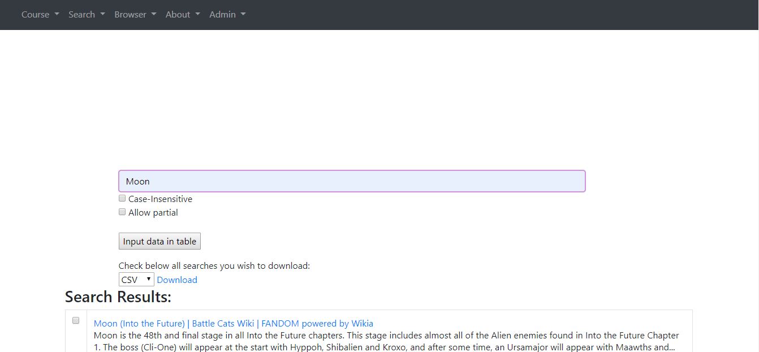Enable the Case-Insensitive checkbox
Screen dimensions: 759x352
122,199
